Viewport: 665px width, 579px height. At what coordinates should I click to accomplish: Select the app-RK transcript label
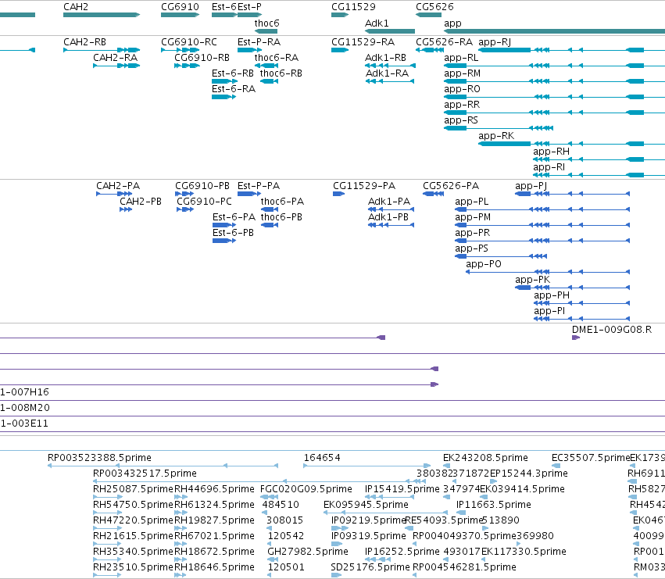[496, 136]
